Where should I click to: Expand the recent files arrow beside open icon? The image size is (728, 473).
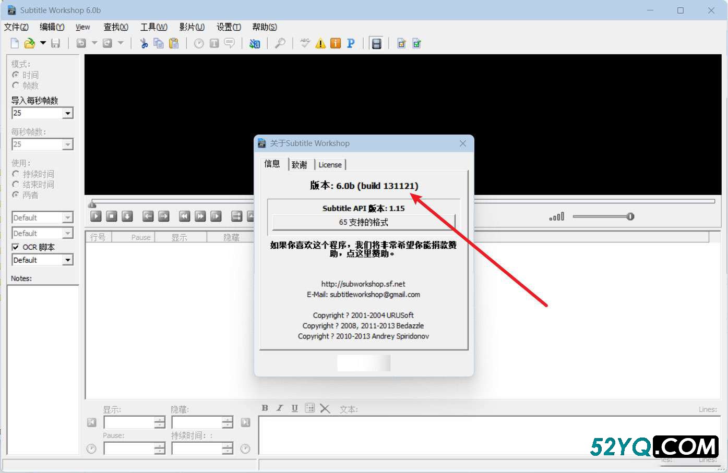tap(43, 43)
